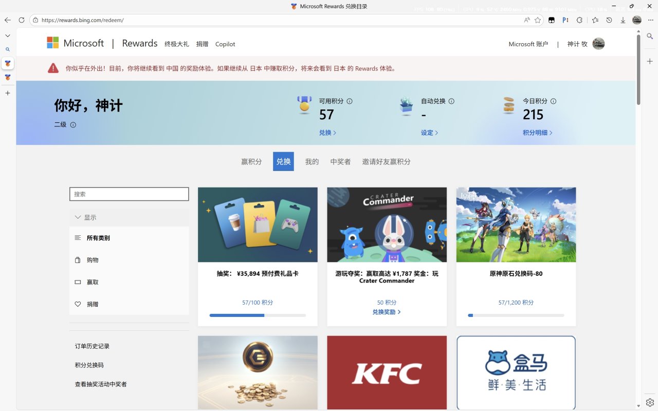Screen dimensions: 658x411
Task: Show info tooltip next to 自动兑换
Action: tap(451, 101)
